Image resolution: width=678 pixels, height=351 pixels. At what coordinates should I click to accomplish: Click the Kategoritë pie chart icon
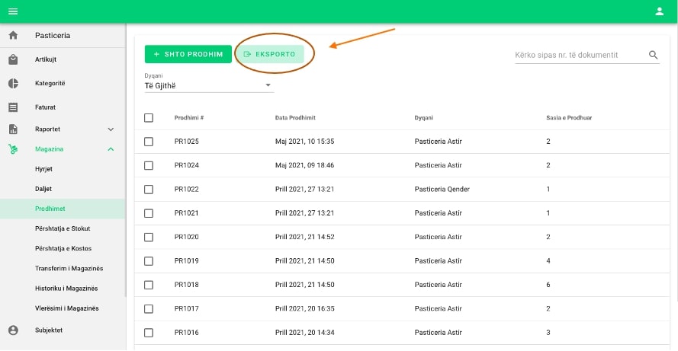[13, 83]
